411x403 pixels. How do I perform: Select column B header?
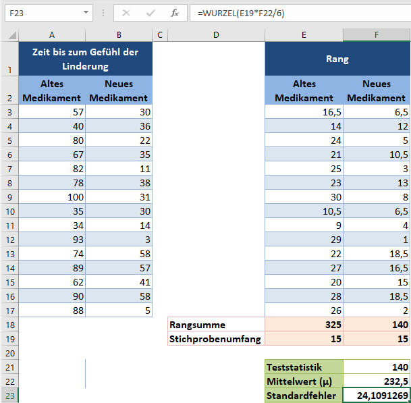pos(119,35)
